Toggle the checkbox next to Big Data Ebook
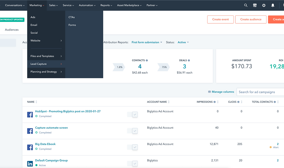Screen dimensions: 284x168 pos(134,147)
